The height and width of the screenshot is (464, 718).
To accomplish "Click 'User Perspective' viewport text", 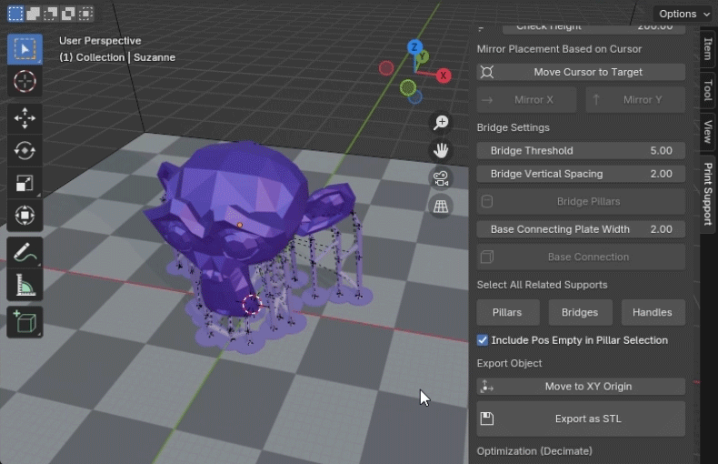I will coord(100,41).
